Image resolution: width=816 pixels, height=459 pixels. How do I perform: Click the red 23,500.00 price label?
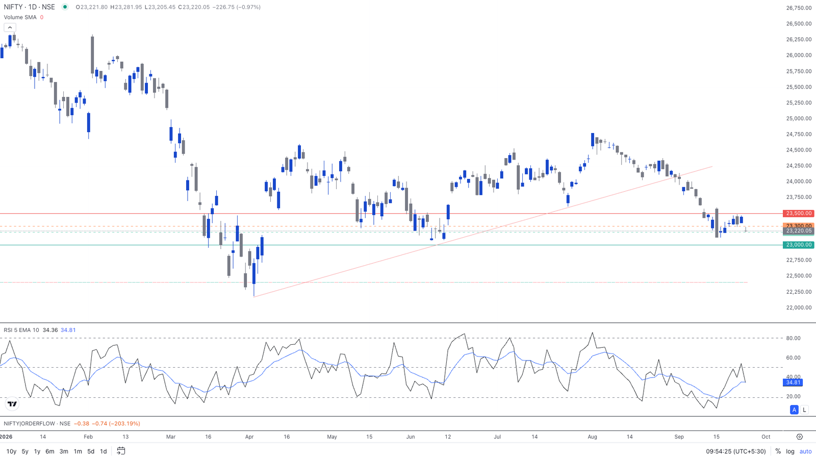pos(799,213)
